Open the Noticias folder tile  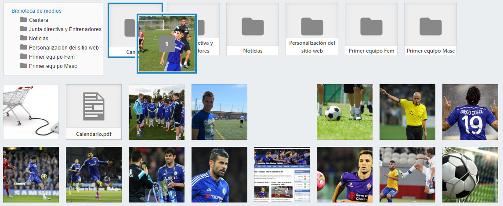click(x=252, y=28)
